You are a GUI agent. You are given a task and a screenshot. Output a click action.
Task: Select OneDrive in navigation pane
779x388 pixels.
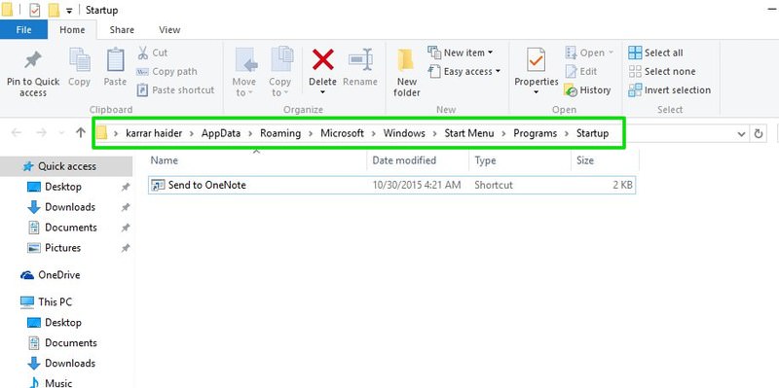coord(58,275)
